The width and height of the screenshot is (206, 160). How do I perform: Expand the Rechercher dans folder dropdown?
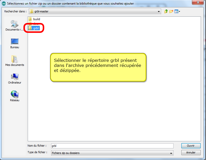point(159,12)
